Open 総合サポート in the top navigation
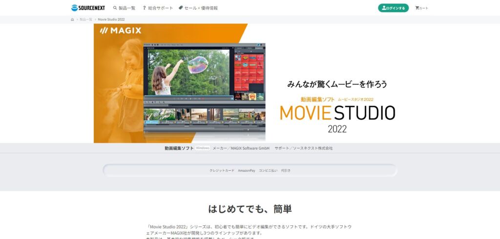500x239 pixels. pyautogui.click(x=158, y=8)
